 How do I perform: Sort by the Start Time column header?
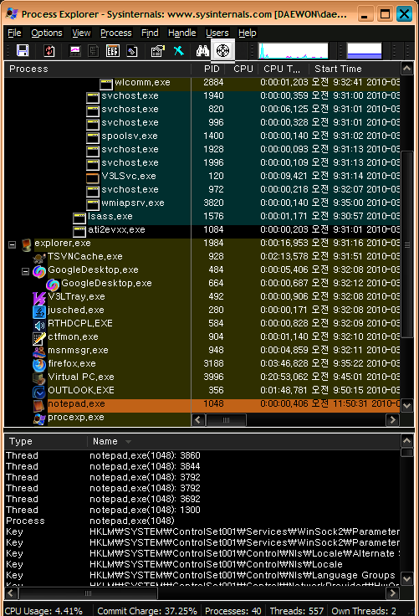[355, 69]
